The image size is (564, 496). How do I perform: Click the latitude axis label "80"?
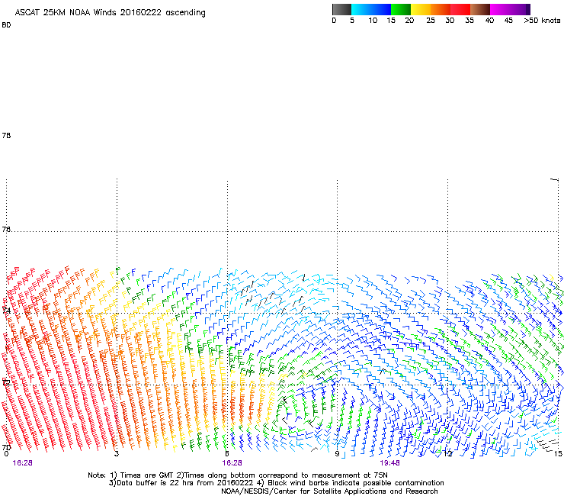(x=6, y=25)
